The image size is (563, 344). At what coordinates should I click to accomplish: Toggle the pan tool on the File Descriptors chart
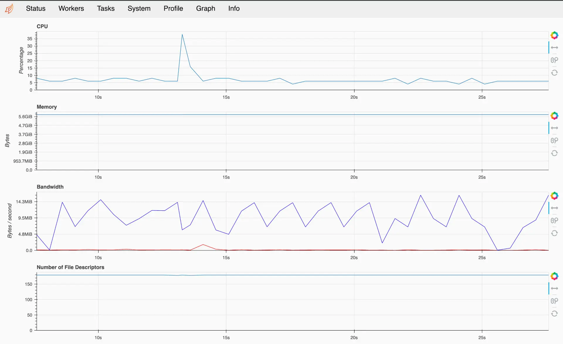[555, 288]
